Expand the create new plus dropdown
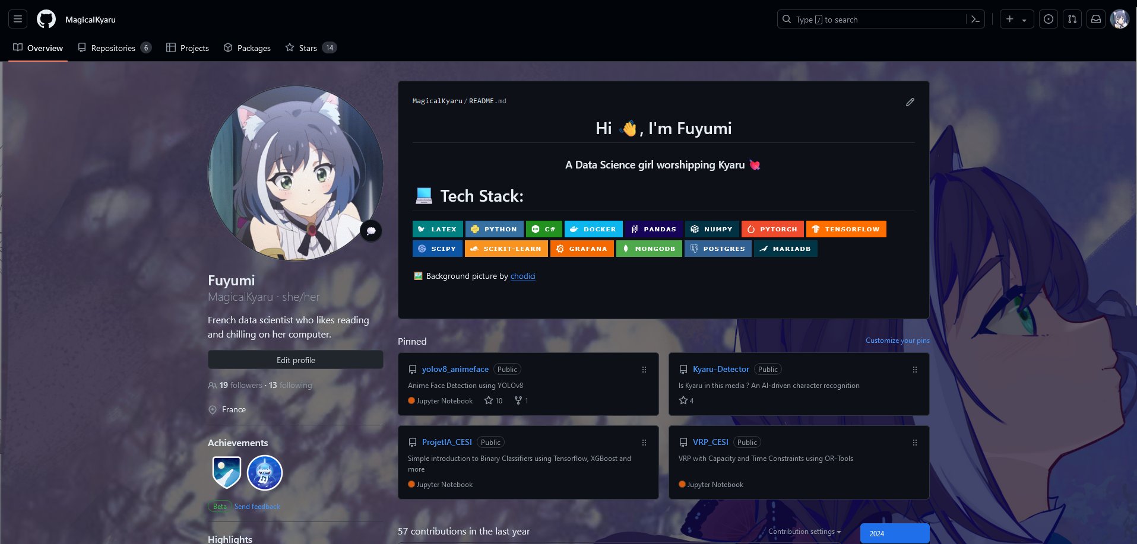 click(1016, 20)
